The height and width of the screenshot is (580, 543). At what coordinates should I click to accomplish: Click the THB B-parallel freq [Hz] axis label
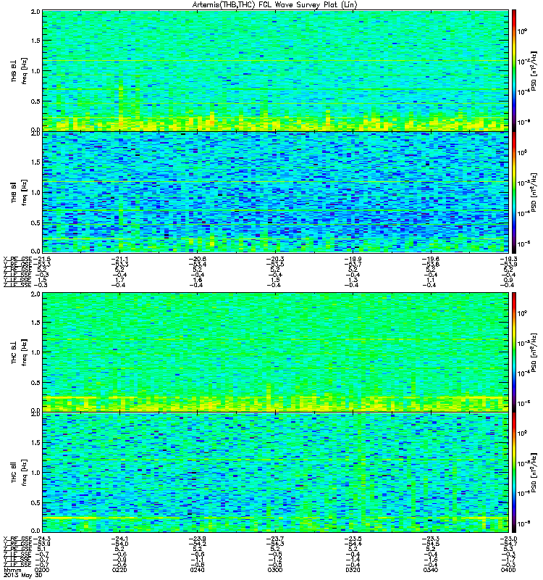tap(24, 192)
